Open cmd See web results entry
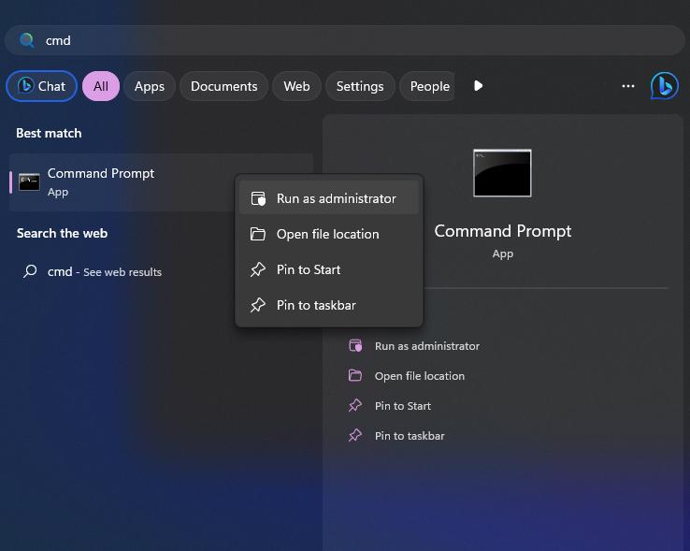This screenshot has width=690, height=551. click(105, 271)
